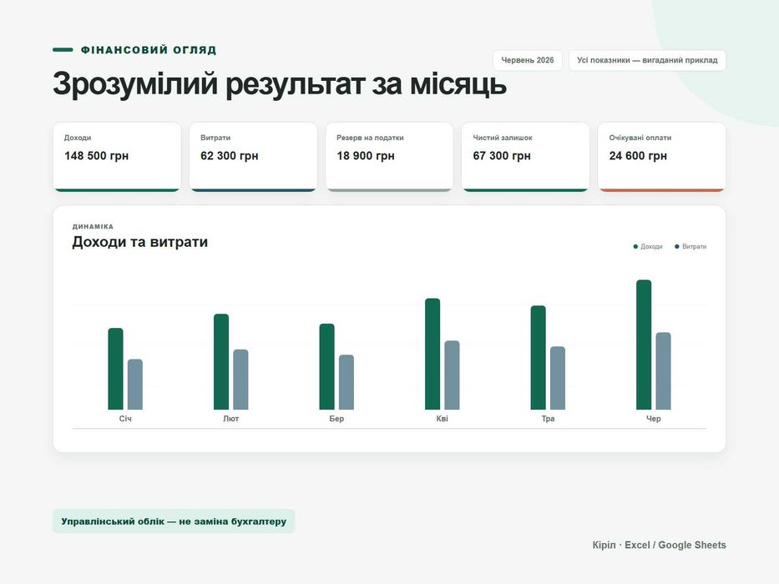
Task: Click the gray expense bar for Лют
Action: pos(241,380)
